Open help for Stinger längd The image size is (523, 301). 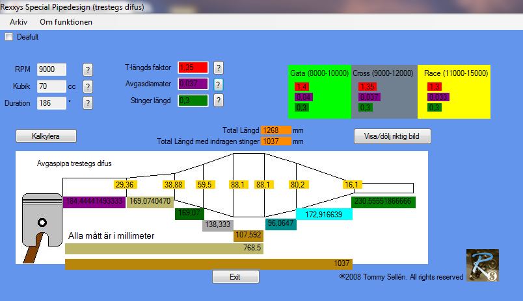point(218,100)
